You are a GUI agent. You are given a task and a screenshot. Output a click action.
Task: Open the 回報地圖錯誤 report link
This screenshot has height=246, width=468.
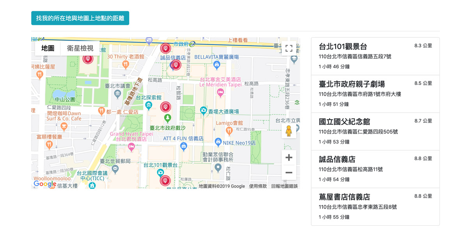(x=284, y=186)
